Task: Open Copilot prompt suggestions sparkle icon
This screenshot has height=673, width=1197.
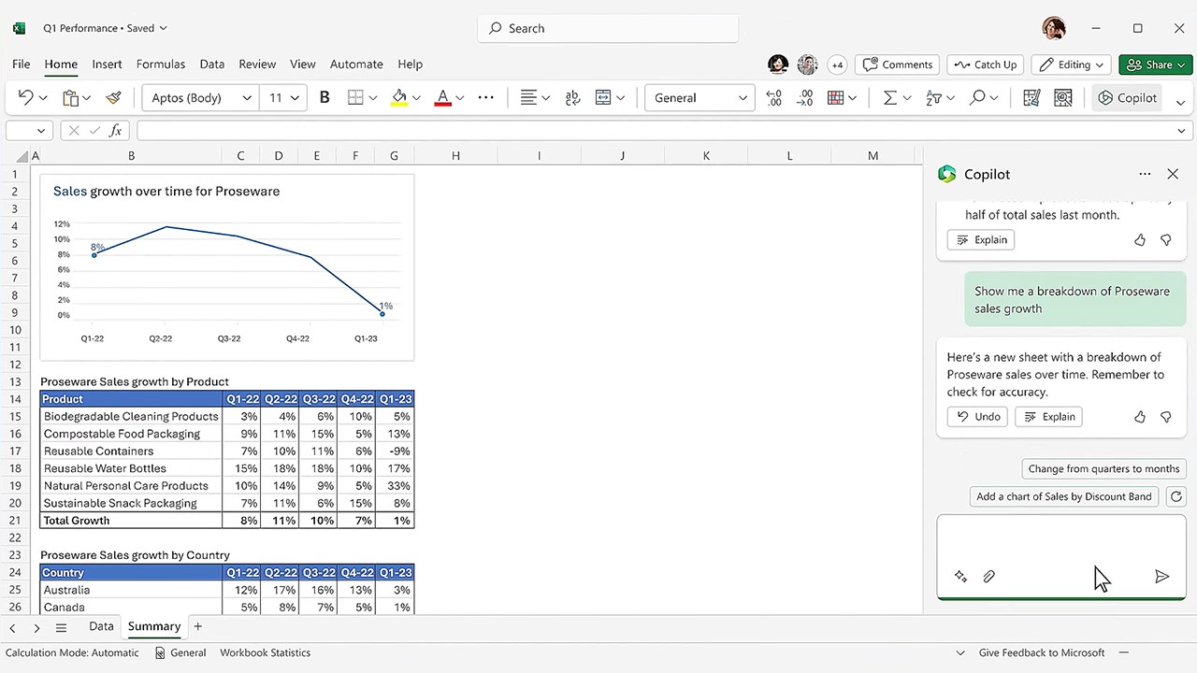Action: [960, 577]
